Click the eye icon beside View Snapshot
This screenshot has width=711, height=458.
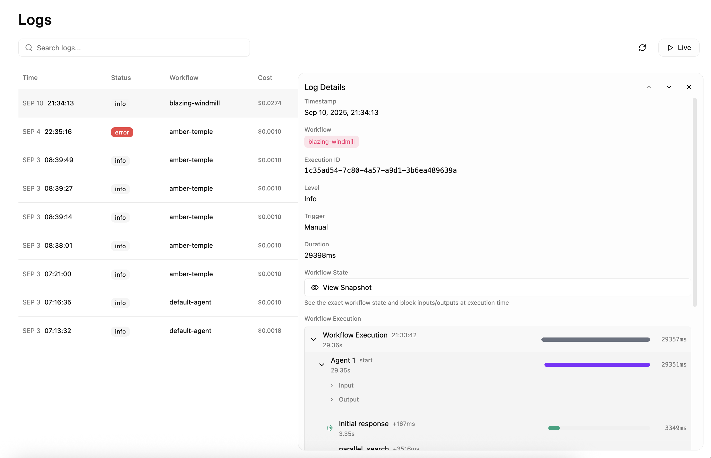click(314, 288)
